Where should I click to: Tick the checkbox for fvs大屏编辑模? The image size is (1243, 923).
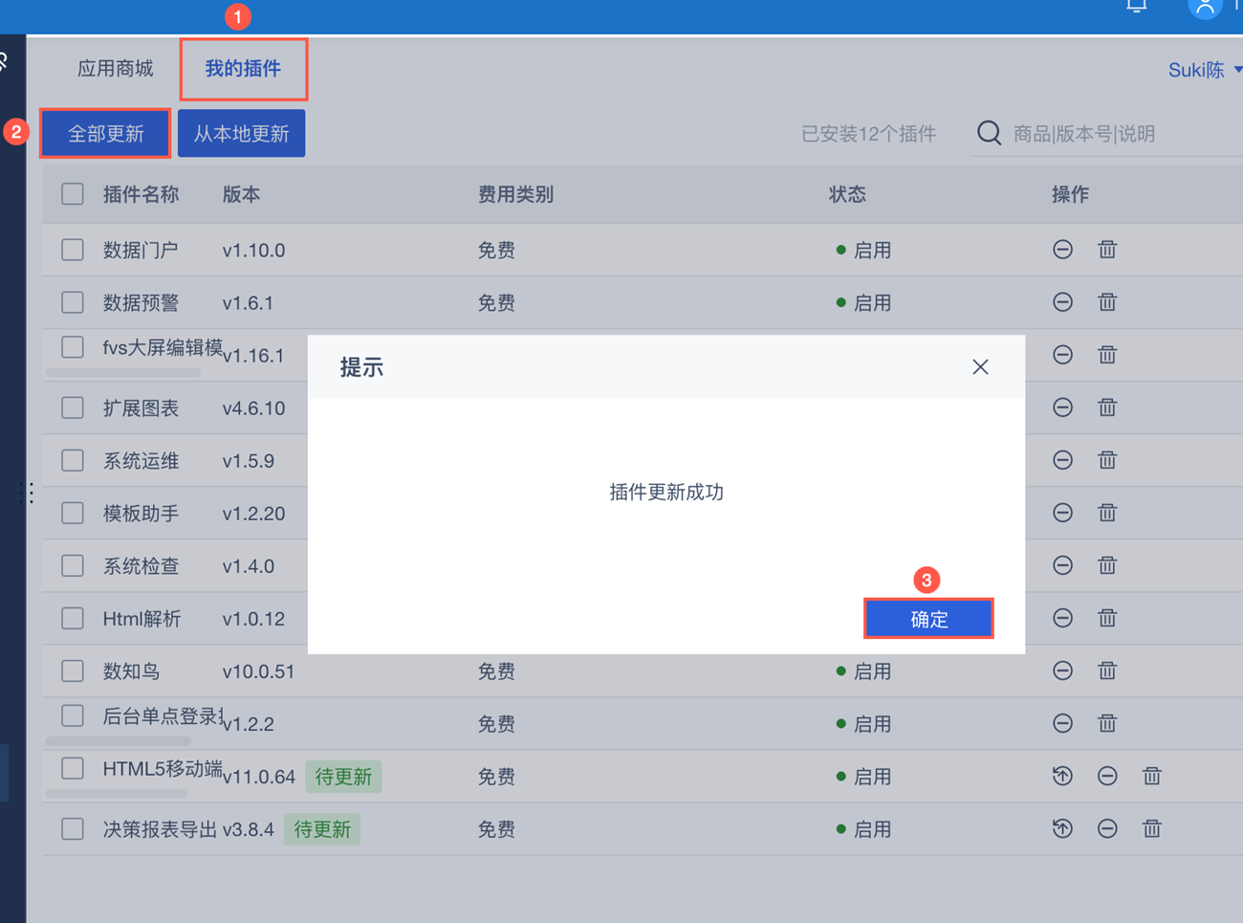(73, 347)
